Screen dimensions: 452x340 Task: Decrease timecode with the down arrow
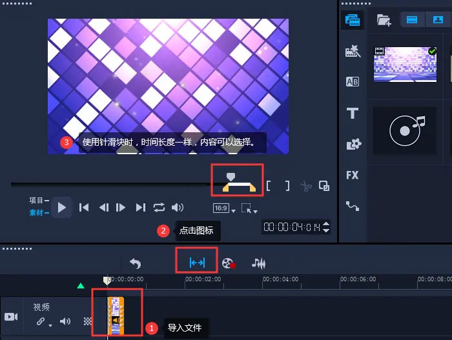(x=326, y=230)
